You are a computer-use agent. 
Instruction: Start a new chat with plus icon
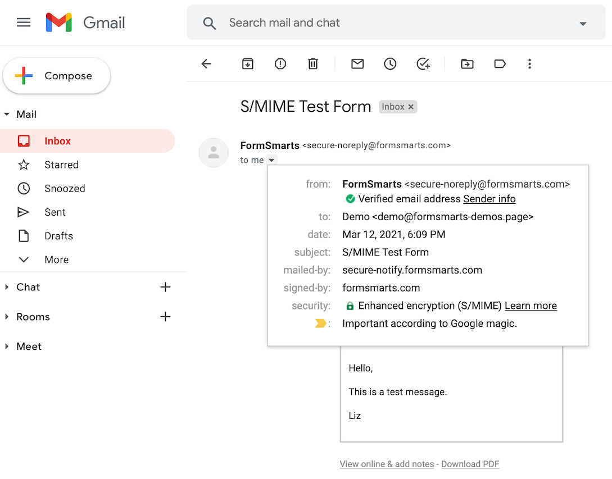[x=165, y=287]
